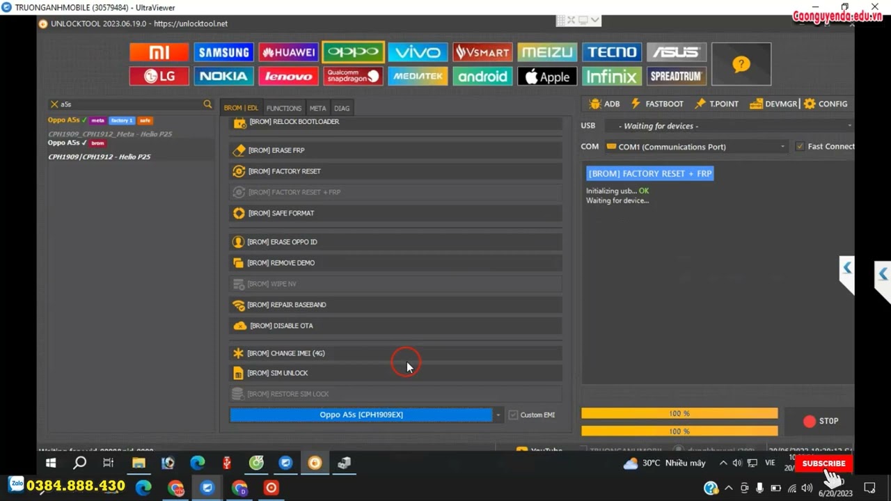Click the [BROM] FACTORY RESET + FRP log header

650,173
